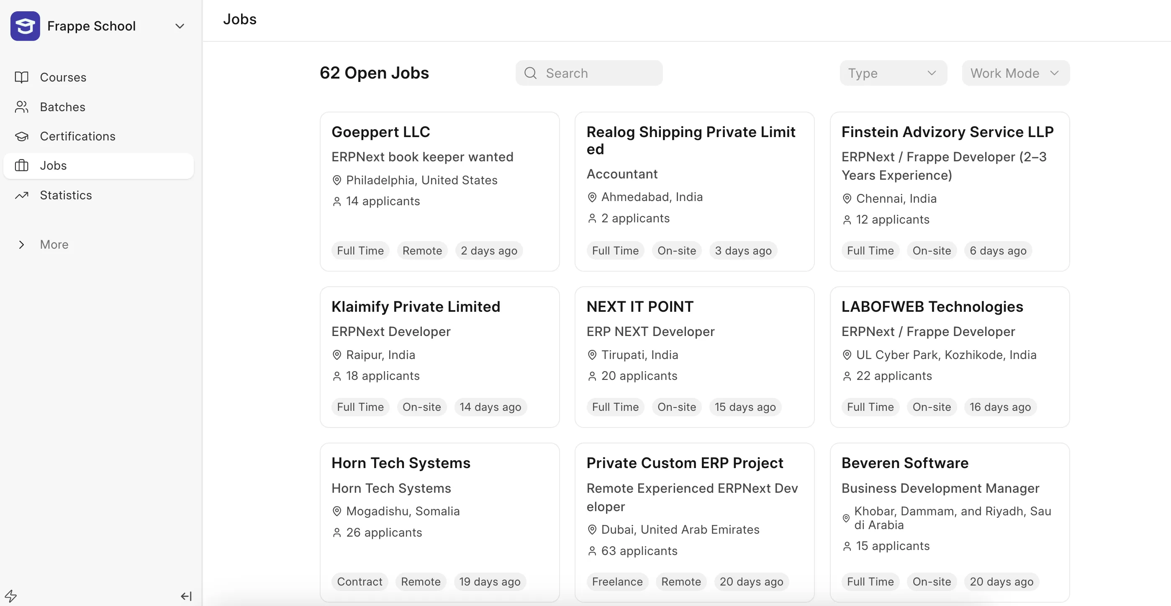
Task: Click the Batches people icon
Action: point(21,107)
